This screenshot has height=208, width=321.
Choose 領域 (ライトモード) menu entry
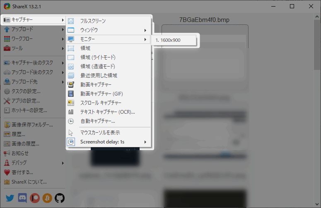[x=109, y=57]
